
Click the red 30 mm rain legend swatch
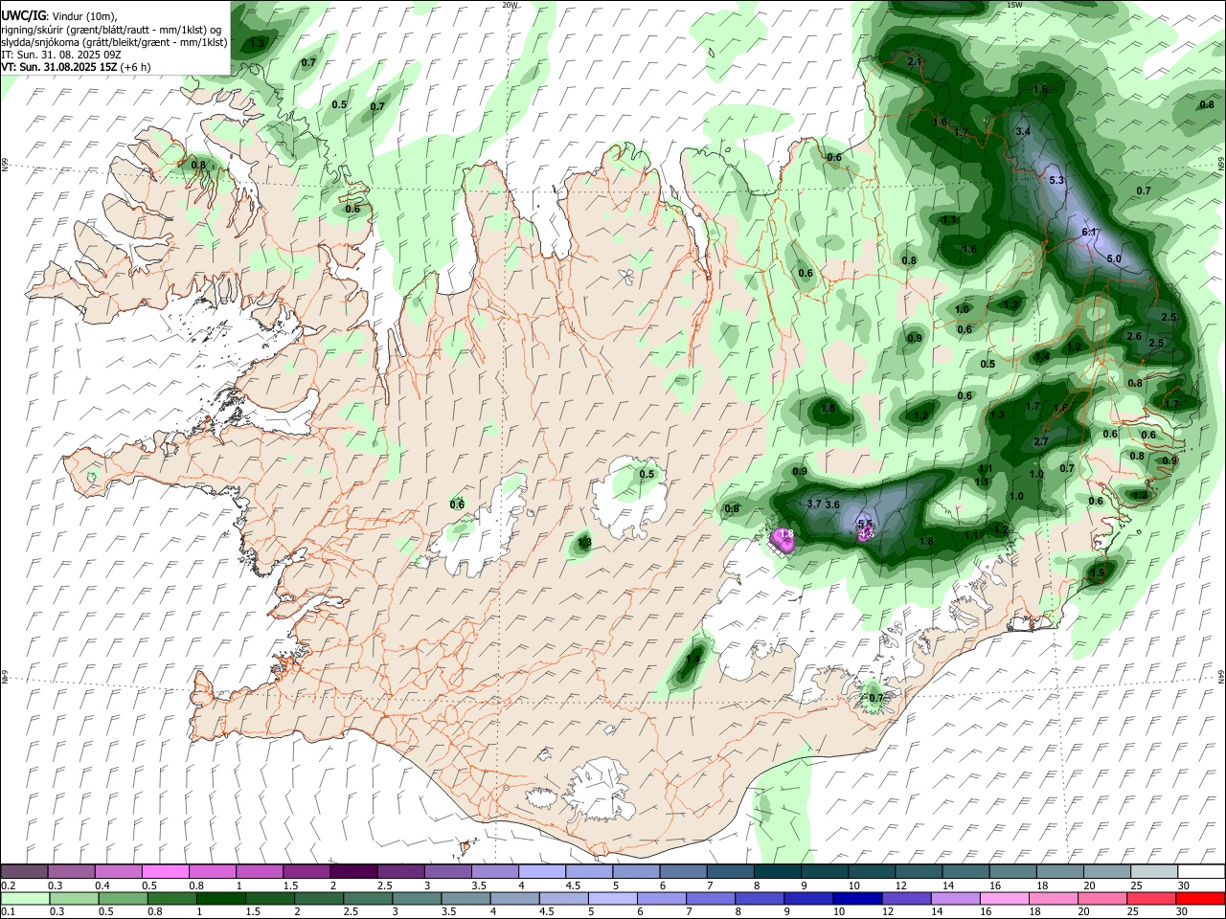coord(1200,898)
